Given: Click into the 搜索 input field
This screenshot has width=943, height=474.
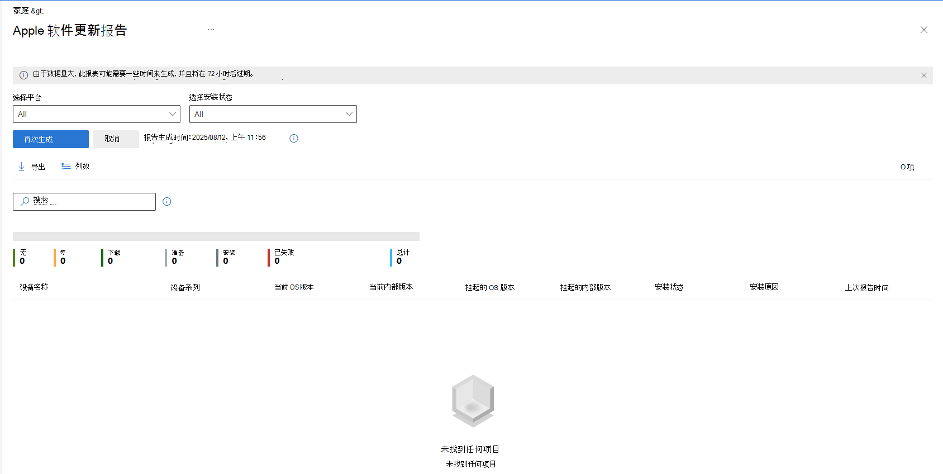Looking at the screenshot, I should click(x=84, y=202).
